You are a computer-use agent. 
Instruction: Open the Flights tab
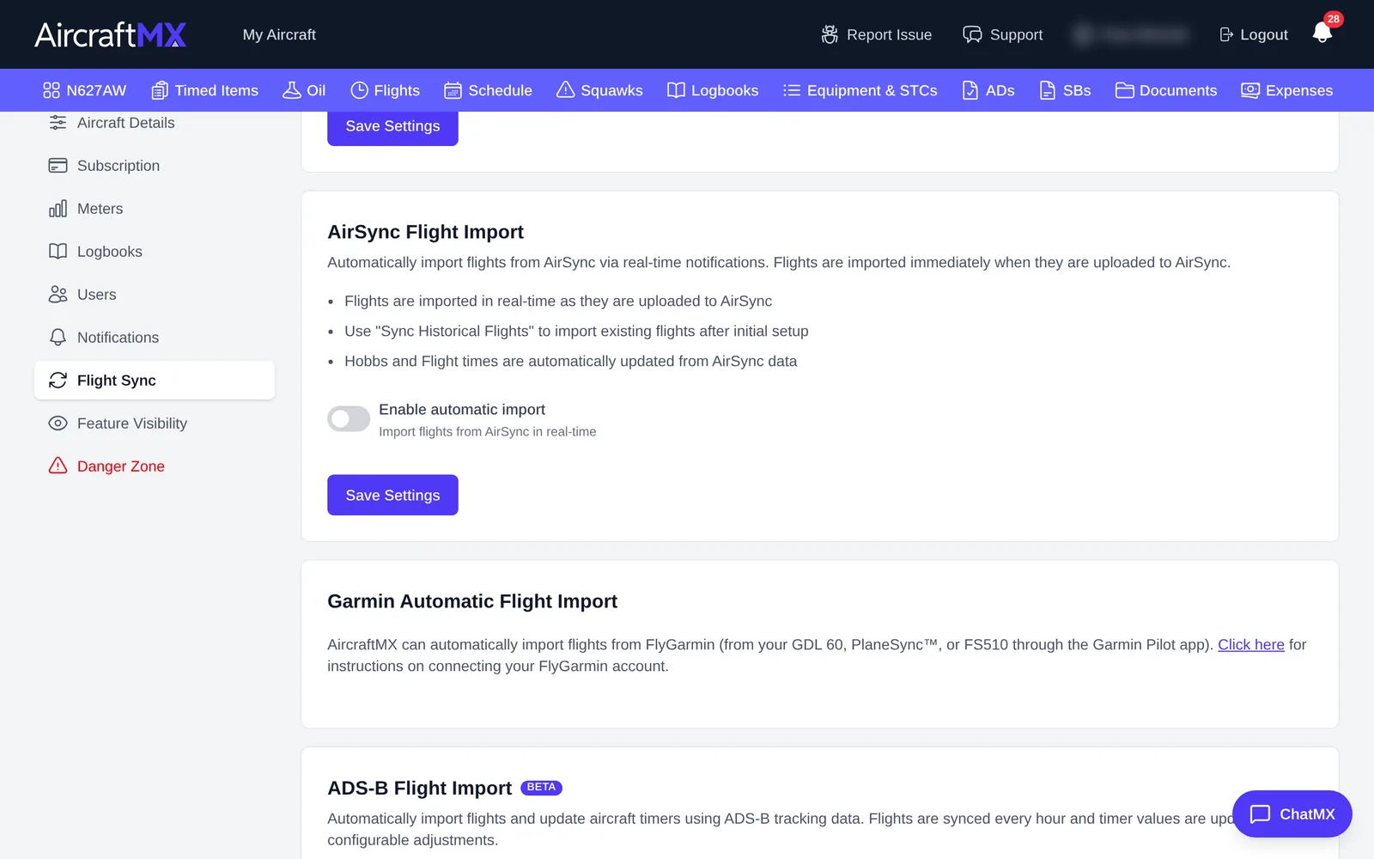[385, 90]
